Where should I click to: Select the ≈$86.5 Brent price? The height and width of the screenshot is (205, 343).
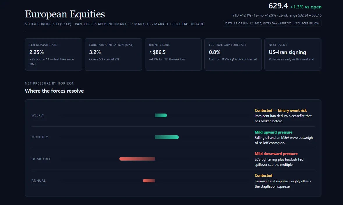158,52
